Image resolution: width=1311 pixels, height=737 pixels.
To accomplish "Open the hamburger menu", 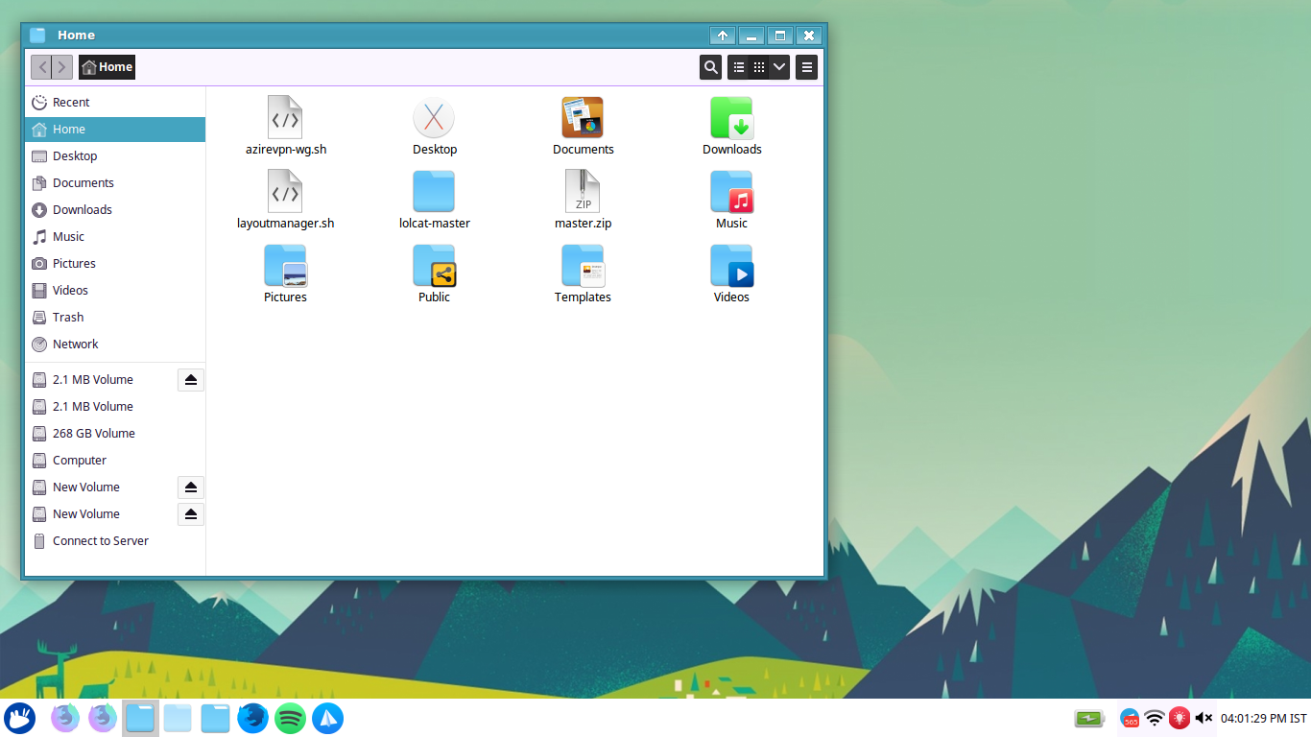I will (x=807, y=67).
